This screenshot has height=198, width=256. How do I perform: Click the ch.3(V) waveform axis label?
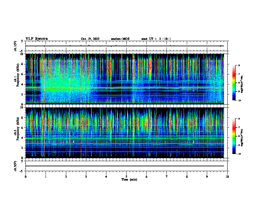(16, 166)
